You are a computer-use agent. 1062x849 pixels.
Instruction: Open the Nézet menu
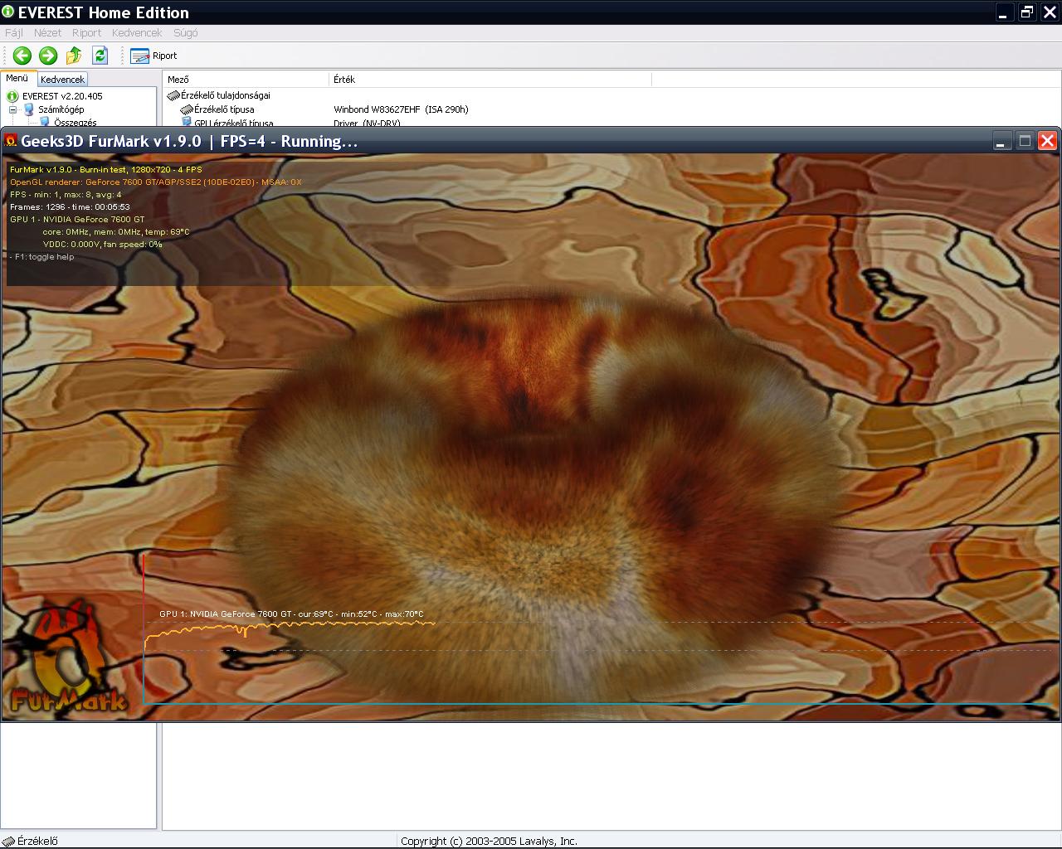(47, 33)
